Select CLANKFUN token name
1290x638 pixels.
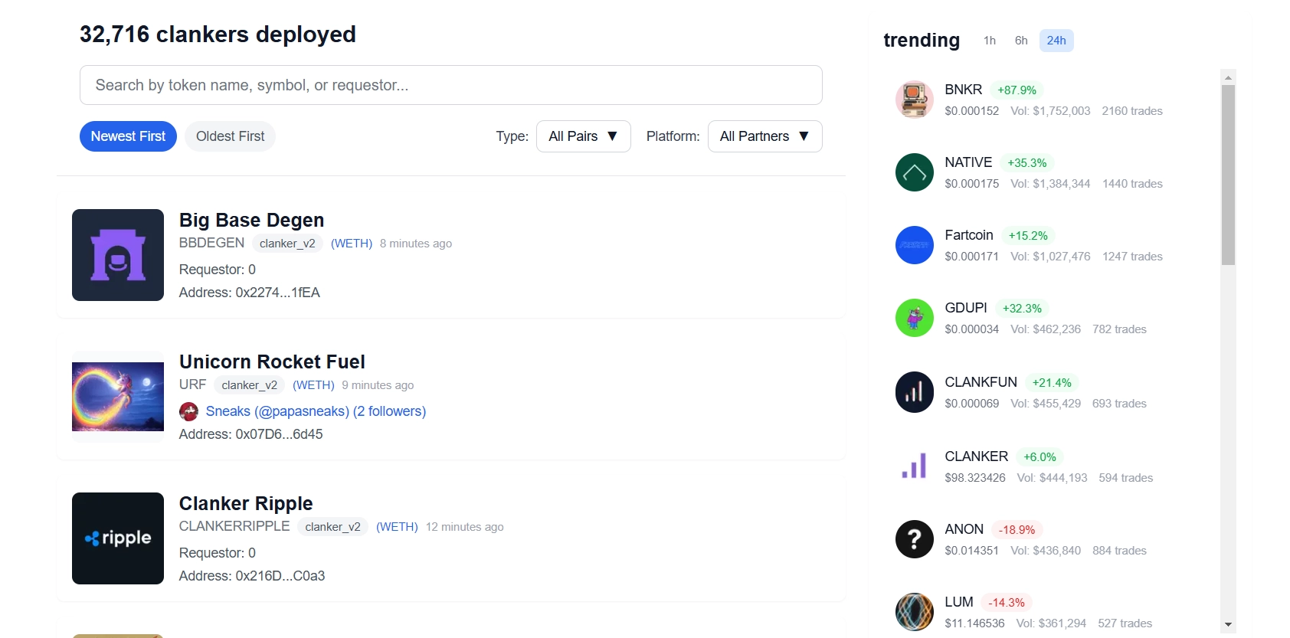(981, 382)
